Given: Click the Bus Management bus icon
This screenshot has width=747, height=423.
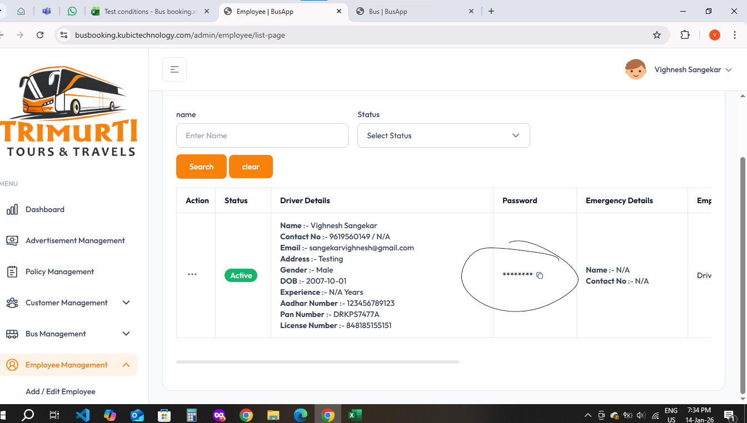Looking at the screenshot, I should [x=12, y=334].
